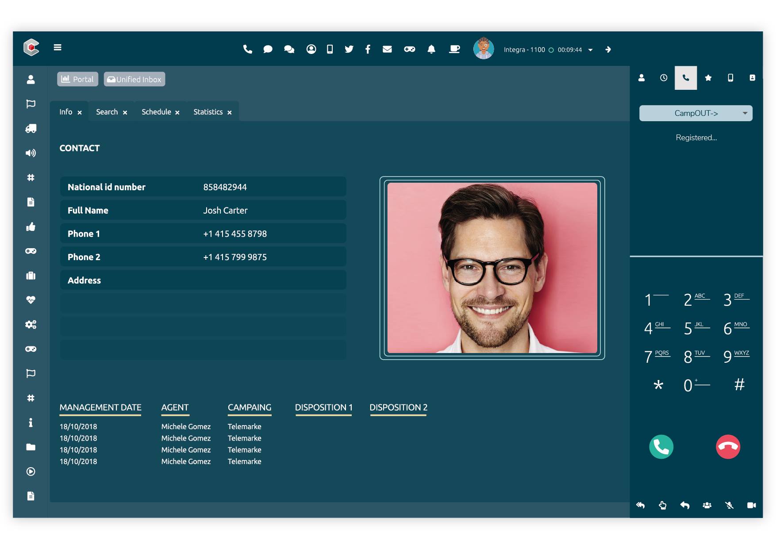This screenshot has width=776, height=549.
Task: Toggle the hamburger sidebar menu
Action: [x=58, y=47]
